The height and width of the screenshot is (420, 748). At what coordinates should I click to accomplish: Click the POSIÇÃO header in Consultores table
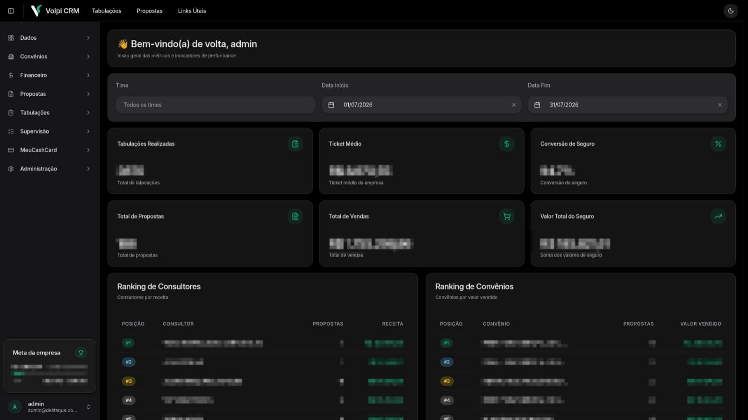(x=133, y=324)
